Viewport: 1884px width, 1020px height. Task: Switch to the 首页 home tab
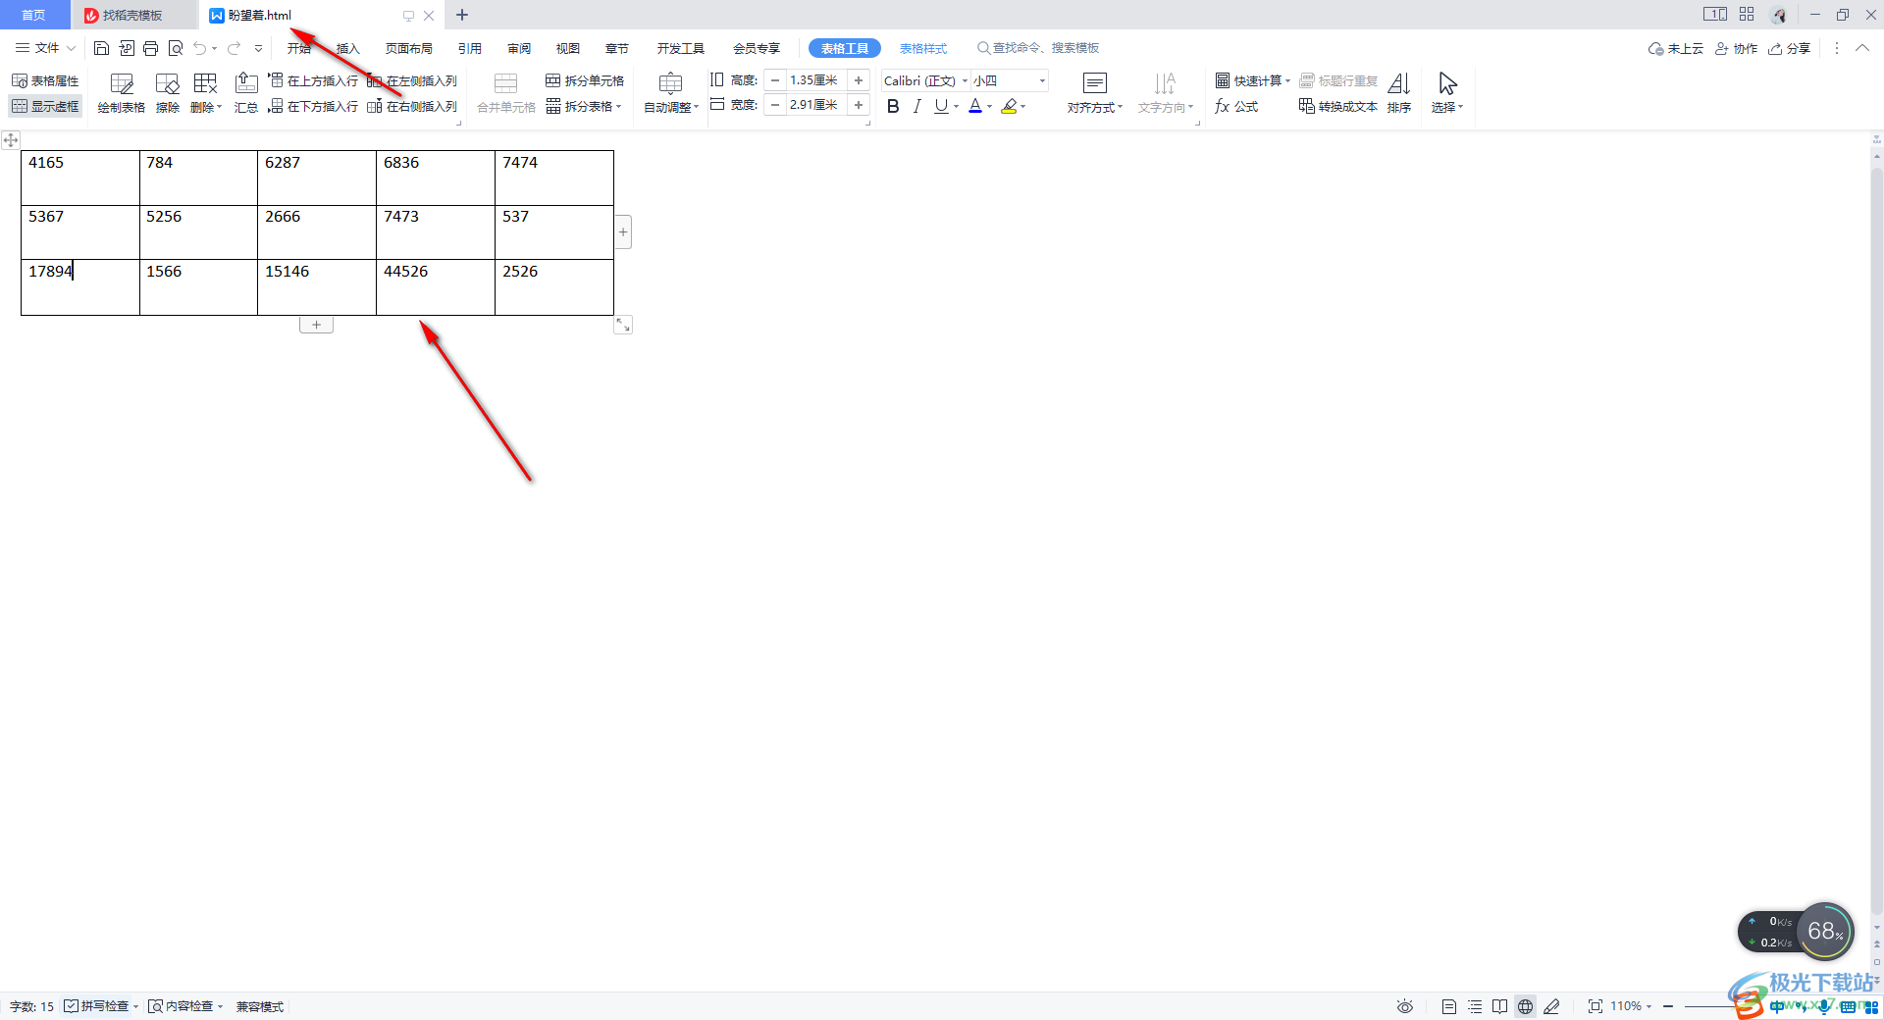(33, 15)
